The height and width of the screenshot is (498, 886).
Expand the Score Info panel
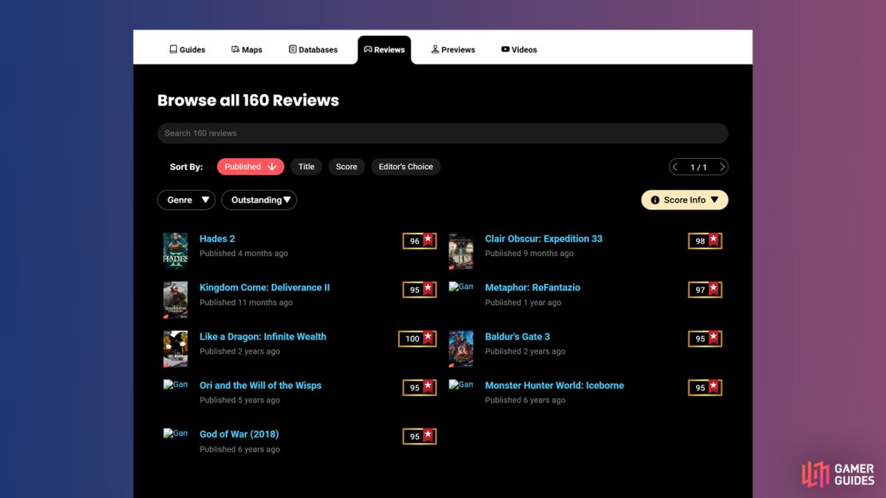coord(684,200)
